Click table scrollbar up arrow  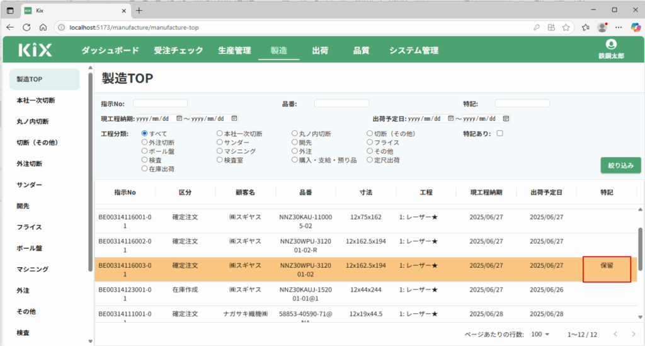point(640,209)
